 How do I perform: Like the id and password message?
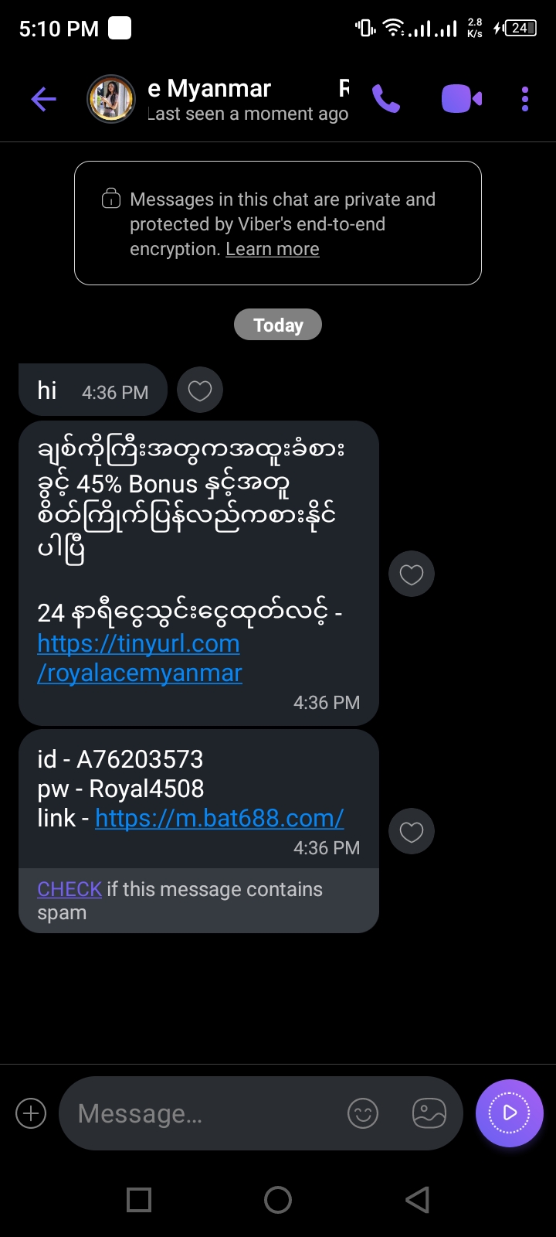point(412,831)
